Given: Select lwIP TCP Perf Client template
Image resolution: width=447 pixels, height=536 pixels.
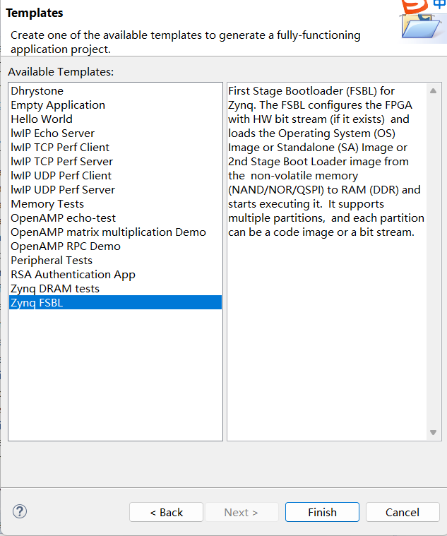Looking at the screenshot, I should (x=60, y=147).
